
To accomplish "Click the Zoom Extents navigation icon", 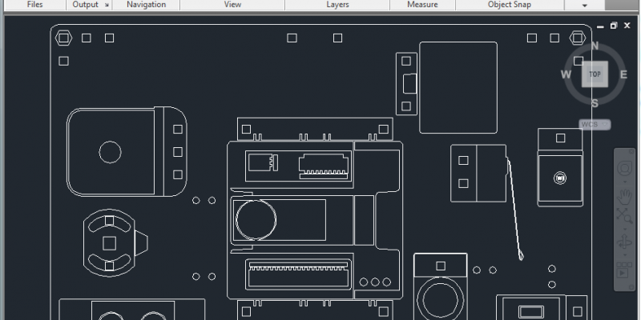I will (624, 216).
